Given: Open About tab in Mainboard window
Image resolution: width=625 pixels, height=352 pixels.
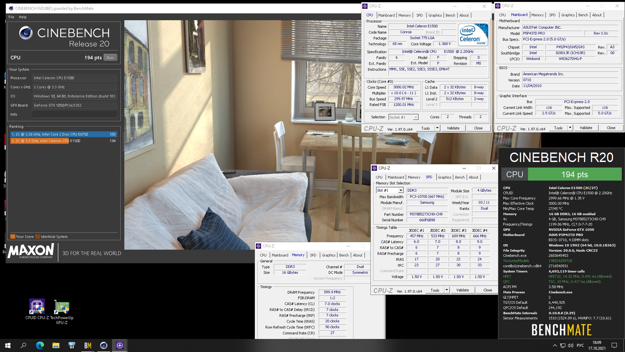Looking at the screenshot, I should 597,15.
